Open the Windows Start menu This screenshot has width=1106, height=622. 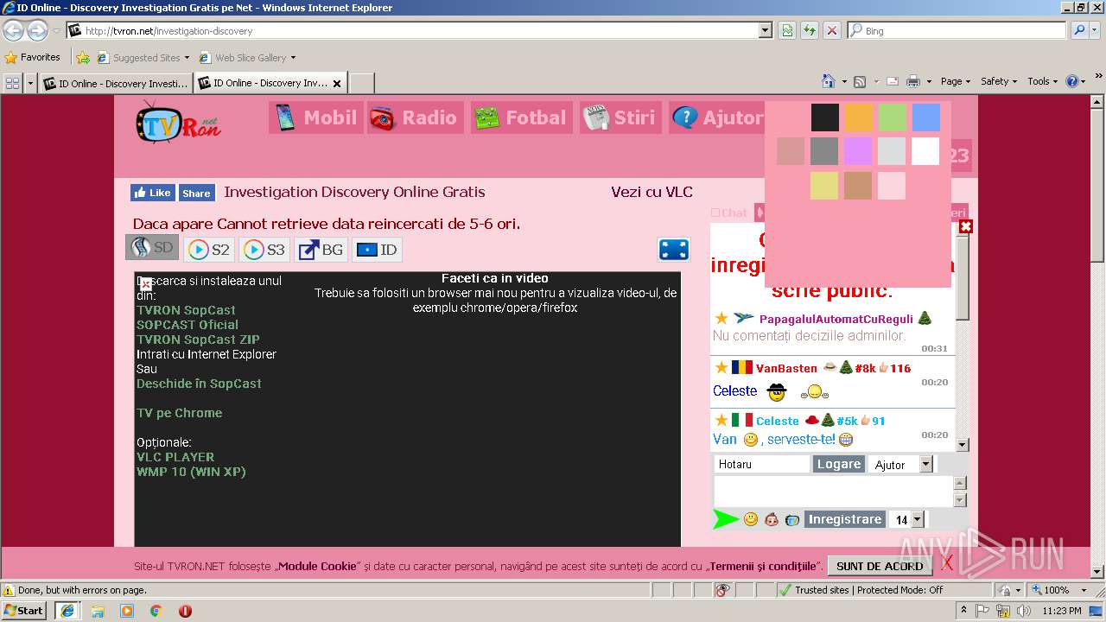tap(23, 610)
